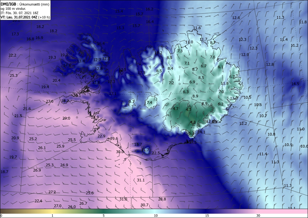Click the color scale tick labeled 0
308x218 pixels.
point(1,216)
